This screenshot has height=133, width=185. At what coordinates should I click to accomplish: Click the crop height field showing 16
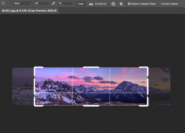pyautogui.click(x=65, y=4)
